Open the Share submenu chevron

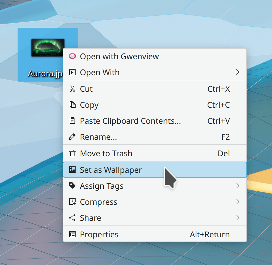click(x=238, y=218)
